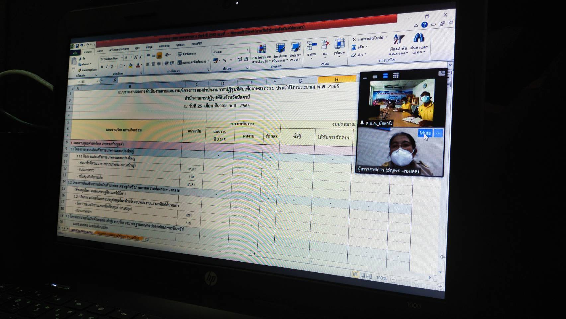The height and width of the screenshot is (319, 566).
Task: Open the novaPDF ribbon tab
Action: pos(197,44)
